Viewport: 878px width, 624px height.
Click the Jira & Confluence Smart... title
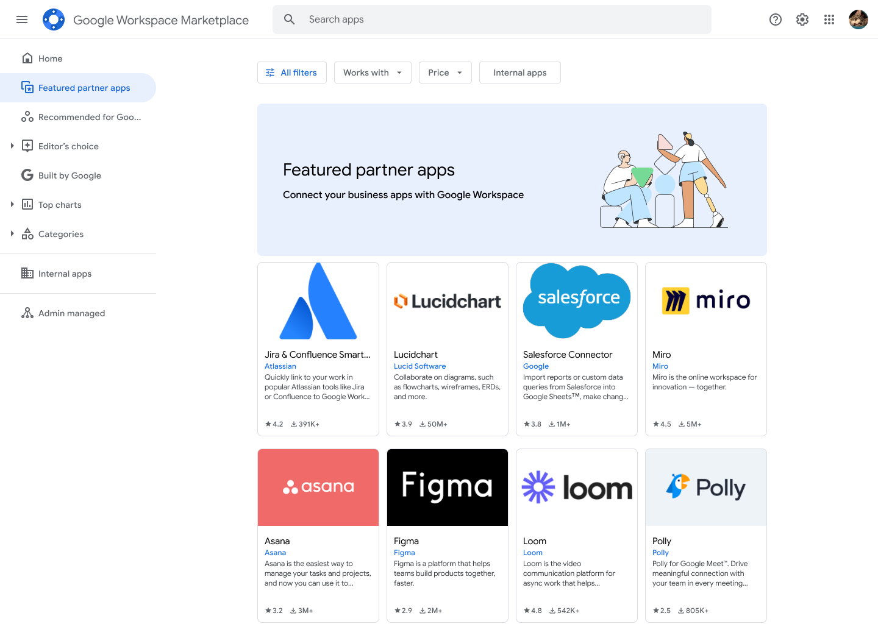pos(318,355)
